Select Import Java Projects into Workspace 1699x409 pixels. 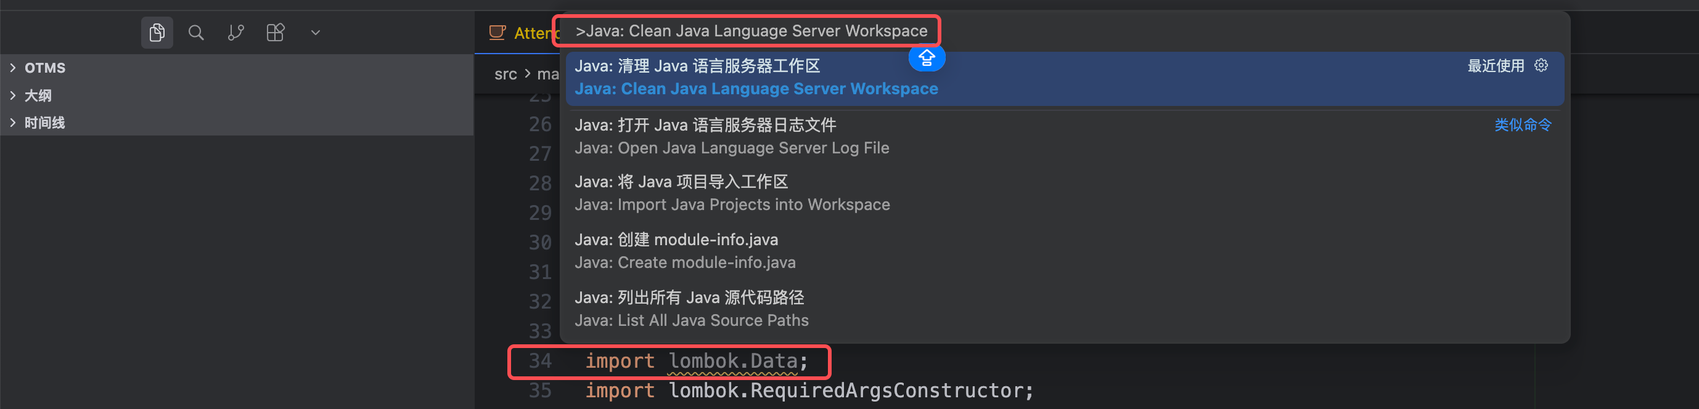pyautogui.click(x=1065, y=193)
